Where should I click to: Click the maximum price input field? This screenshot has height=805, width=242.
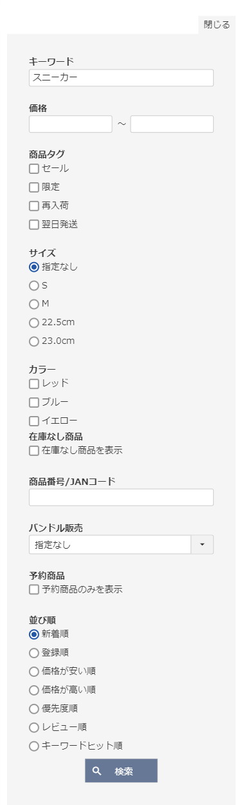point(172,124)
